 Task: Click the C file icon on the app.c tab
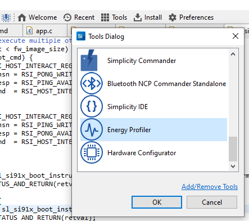tap(30, 30)
